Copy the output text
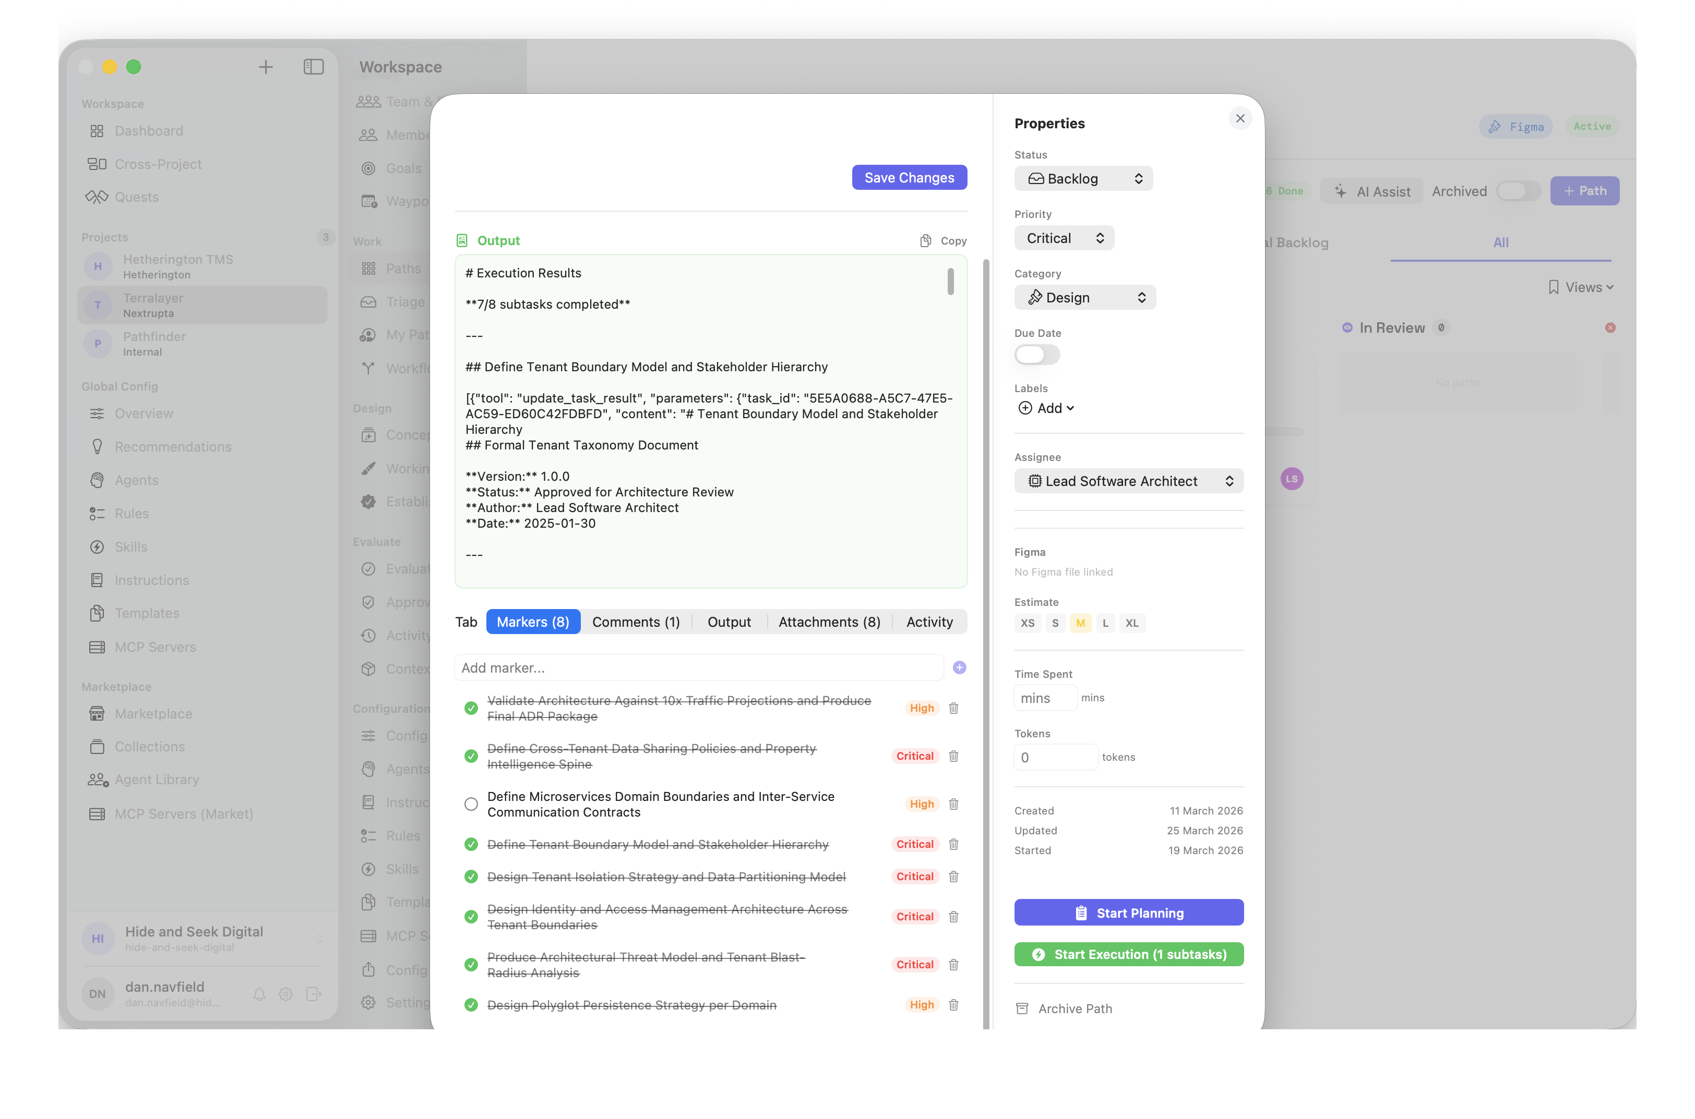 point(943,240)
